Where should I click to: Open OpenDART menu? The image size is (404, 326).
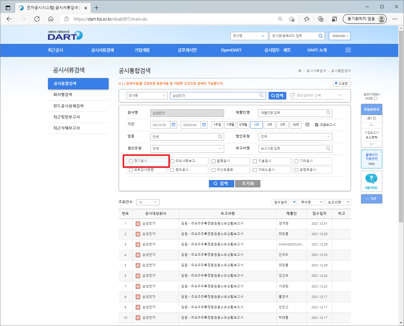tap(231, 50)
